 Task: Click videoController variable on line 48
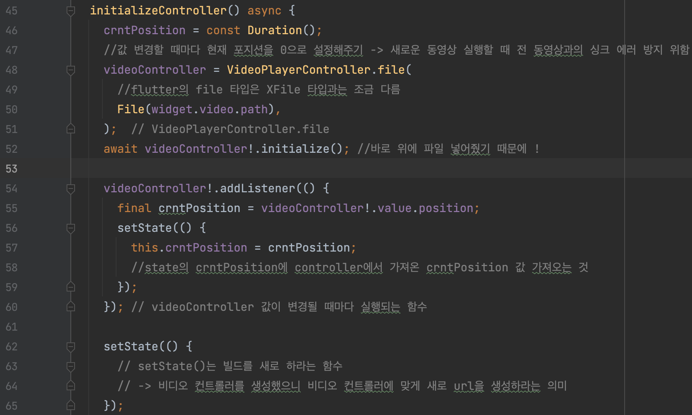[x=155, y=70]
